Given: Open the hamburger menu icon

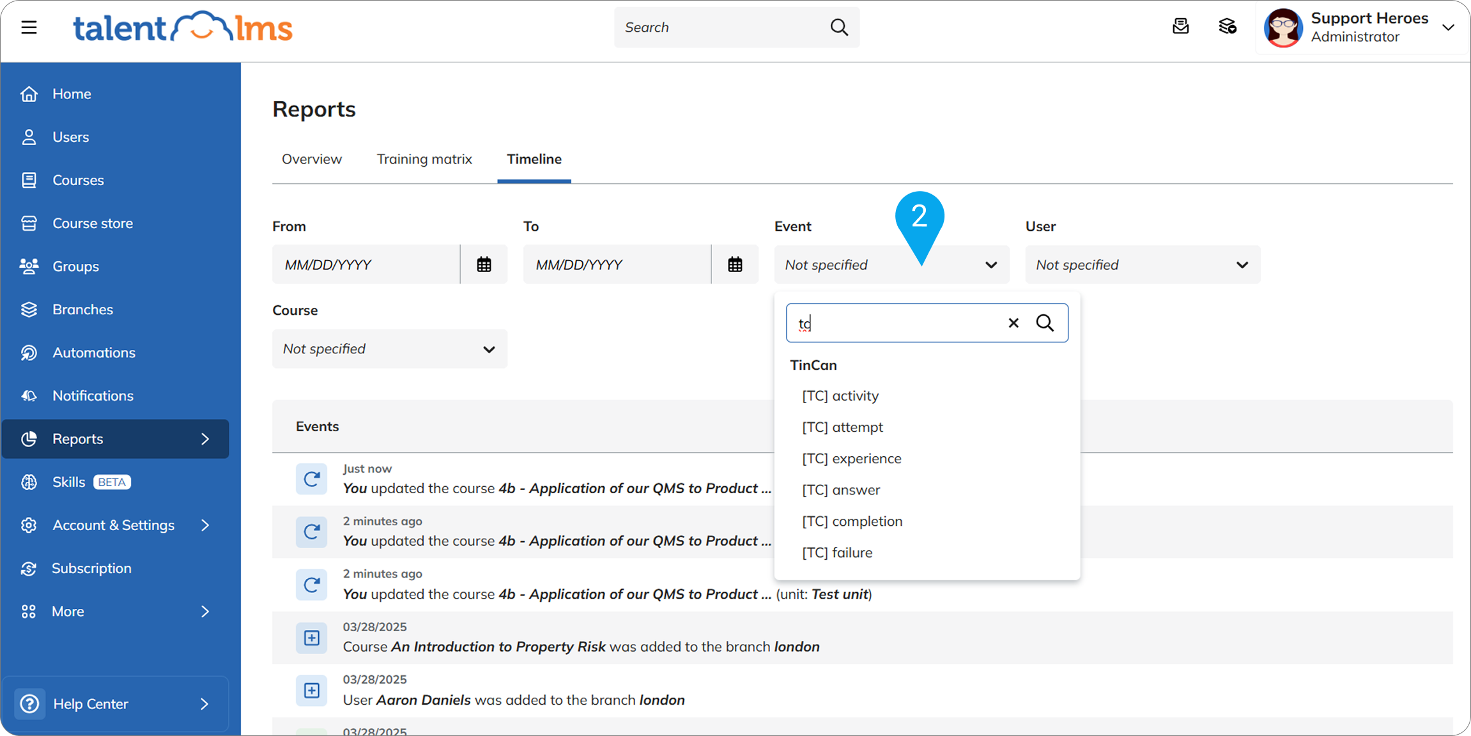Looking at the screenshot, I should click(29, 27).
